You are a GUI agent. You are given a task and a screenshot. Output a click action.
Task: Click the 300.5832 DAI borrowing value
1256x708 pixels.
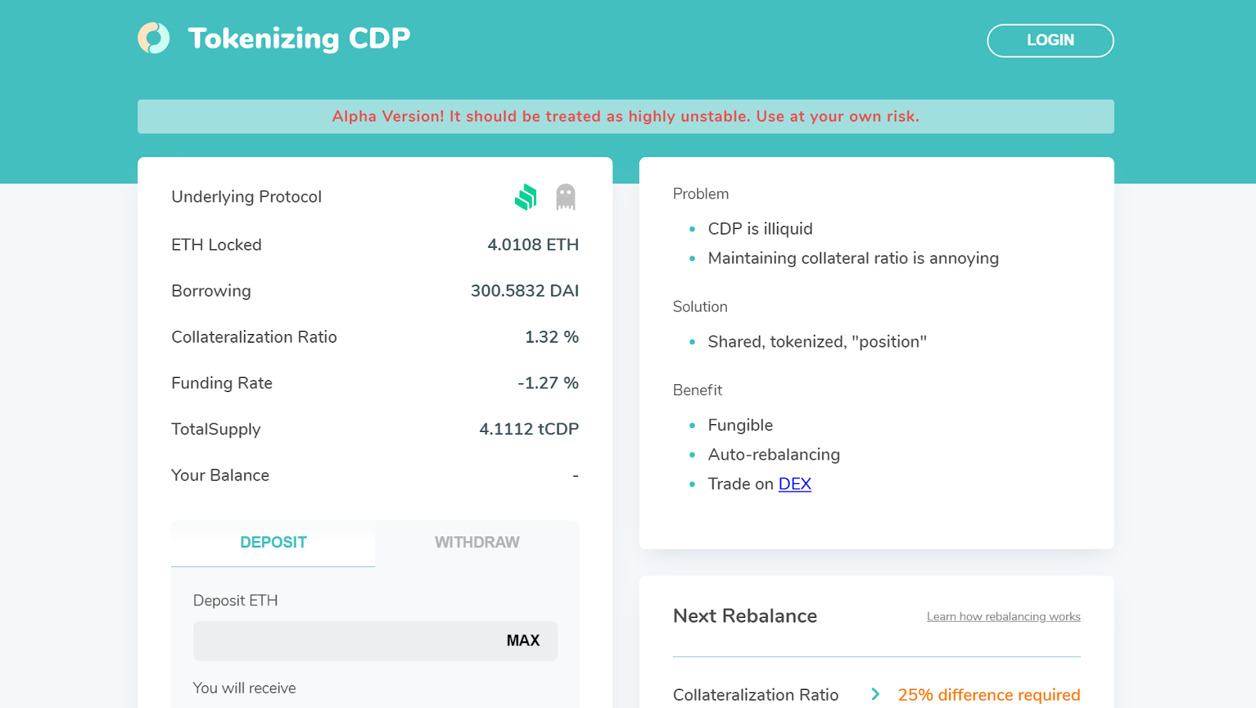tap(524, 291)
